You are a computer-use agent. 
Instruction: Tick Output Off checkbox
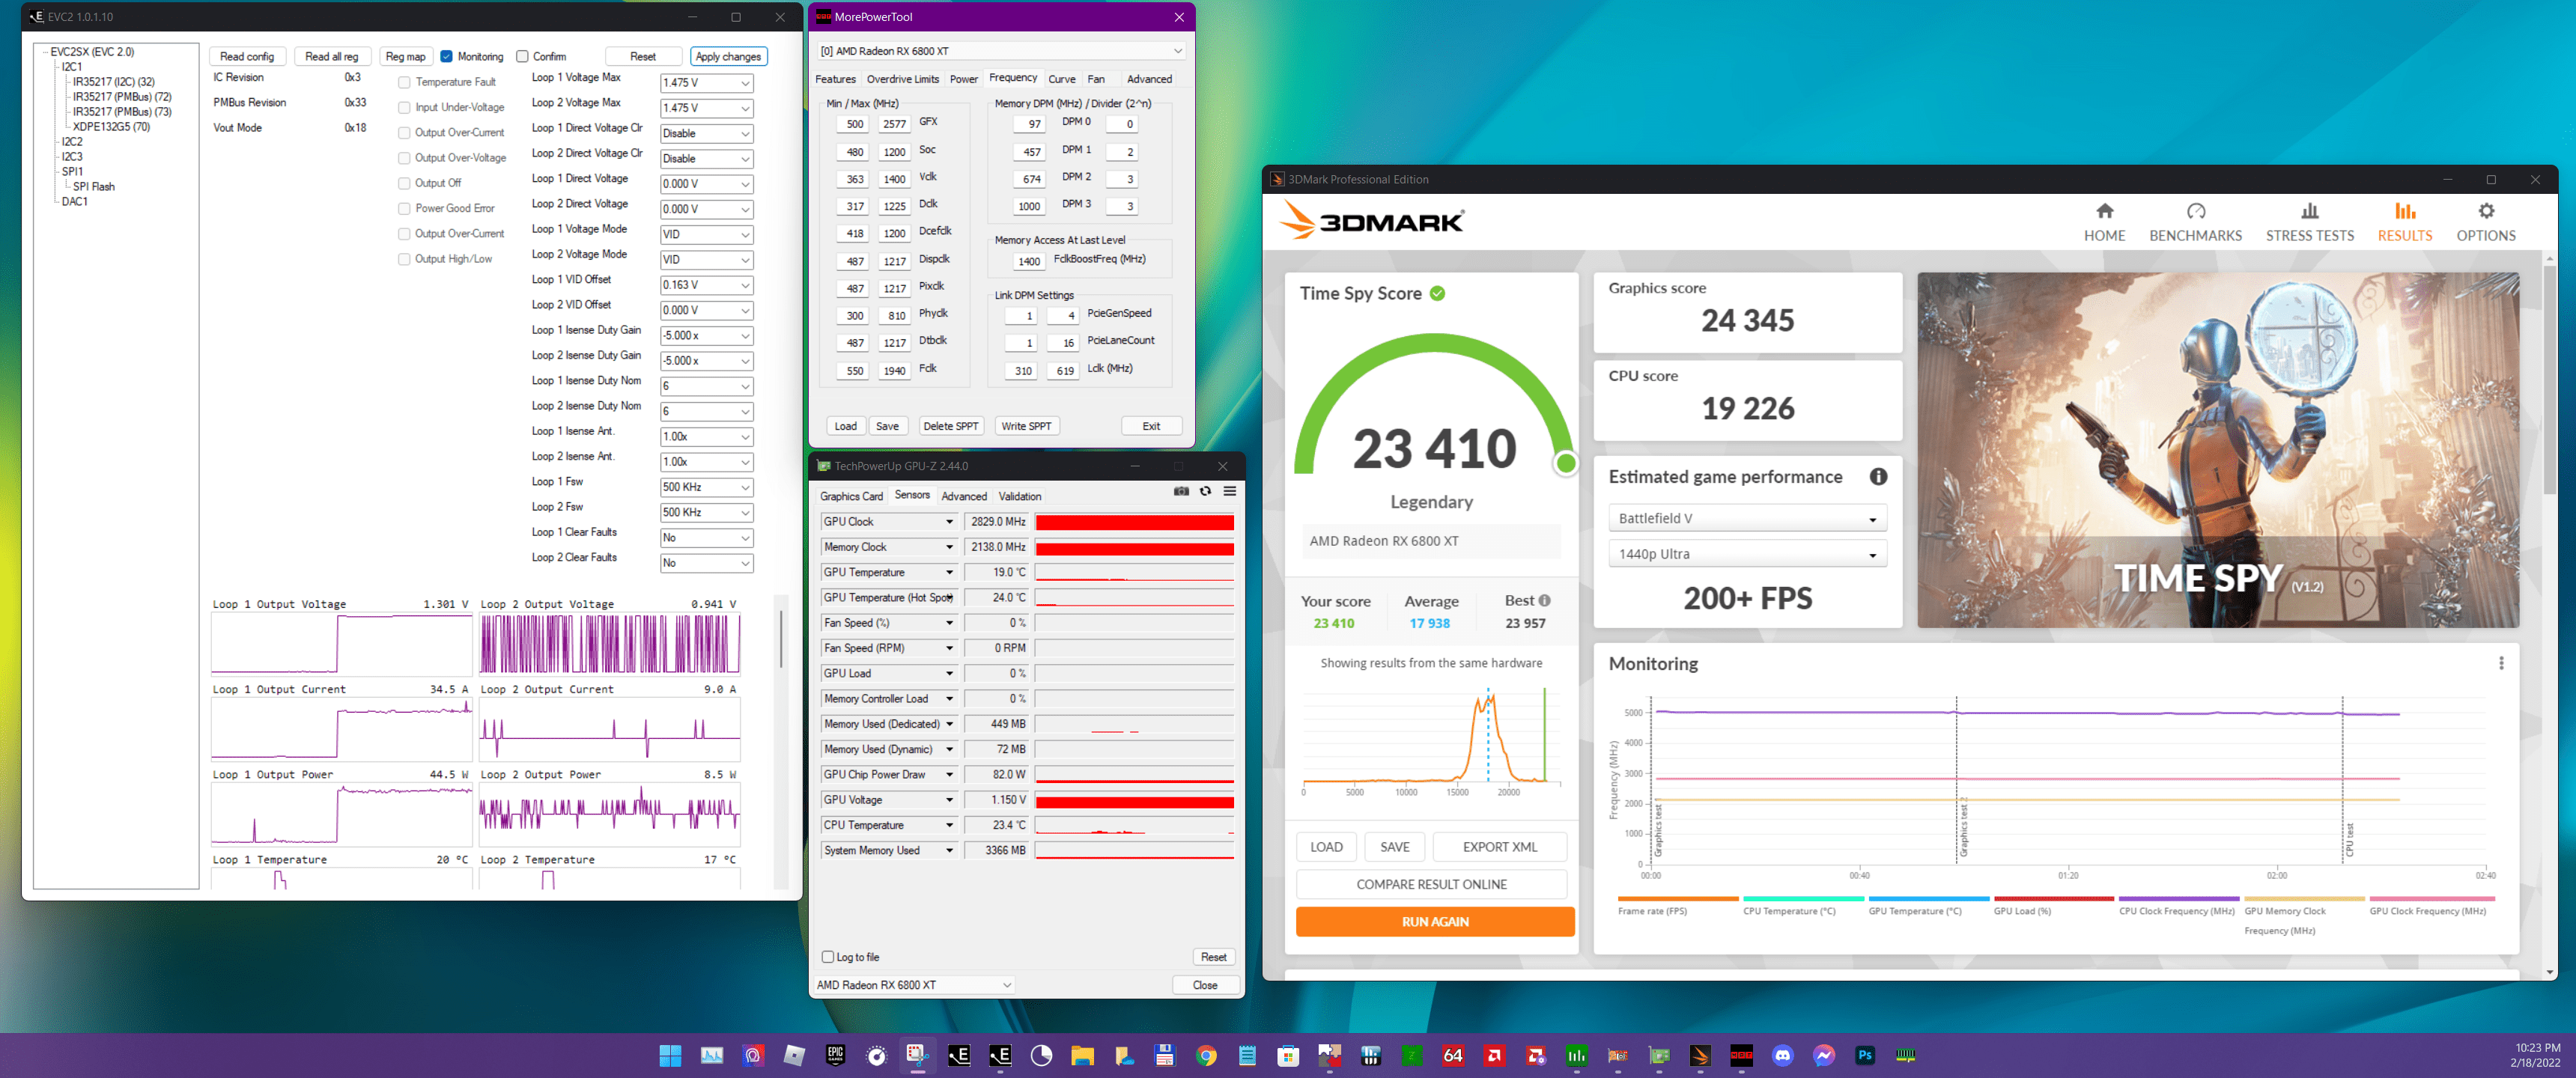click(x=404, y=183)
